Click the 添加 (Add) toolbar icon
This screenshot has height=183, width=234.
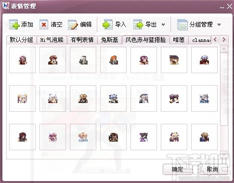14,25
